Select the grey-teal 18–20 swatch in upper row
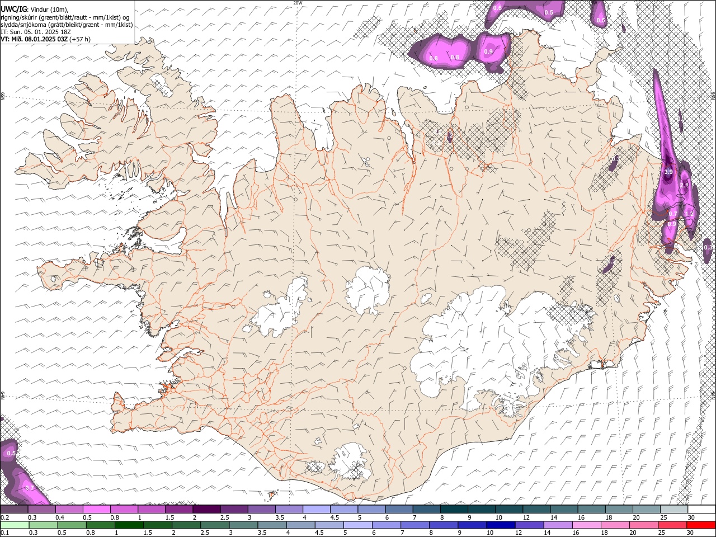 [x=619, y=509]
